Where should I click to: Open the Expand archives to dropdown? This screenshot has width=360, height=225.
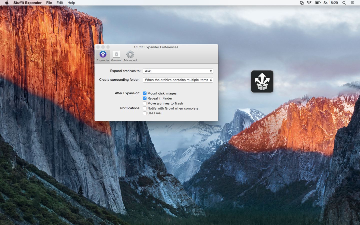click(178, 71)
